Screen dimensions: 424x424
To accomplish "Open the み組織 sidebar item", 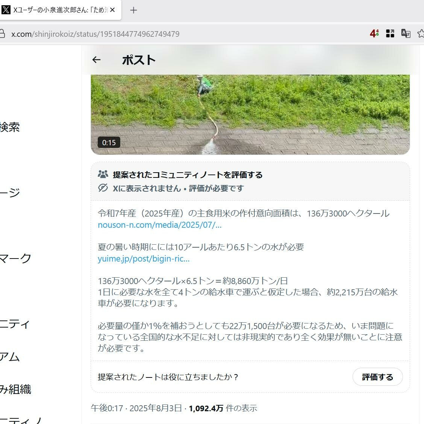I will tap(15, 389).
